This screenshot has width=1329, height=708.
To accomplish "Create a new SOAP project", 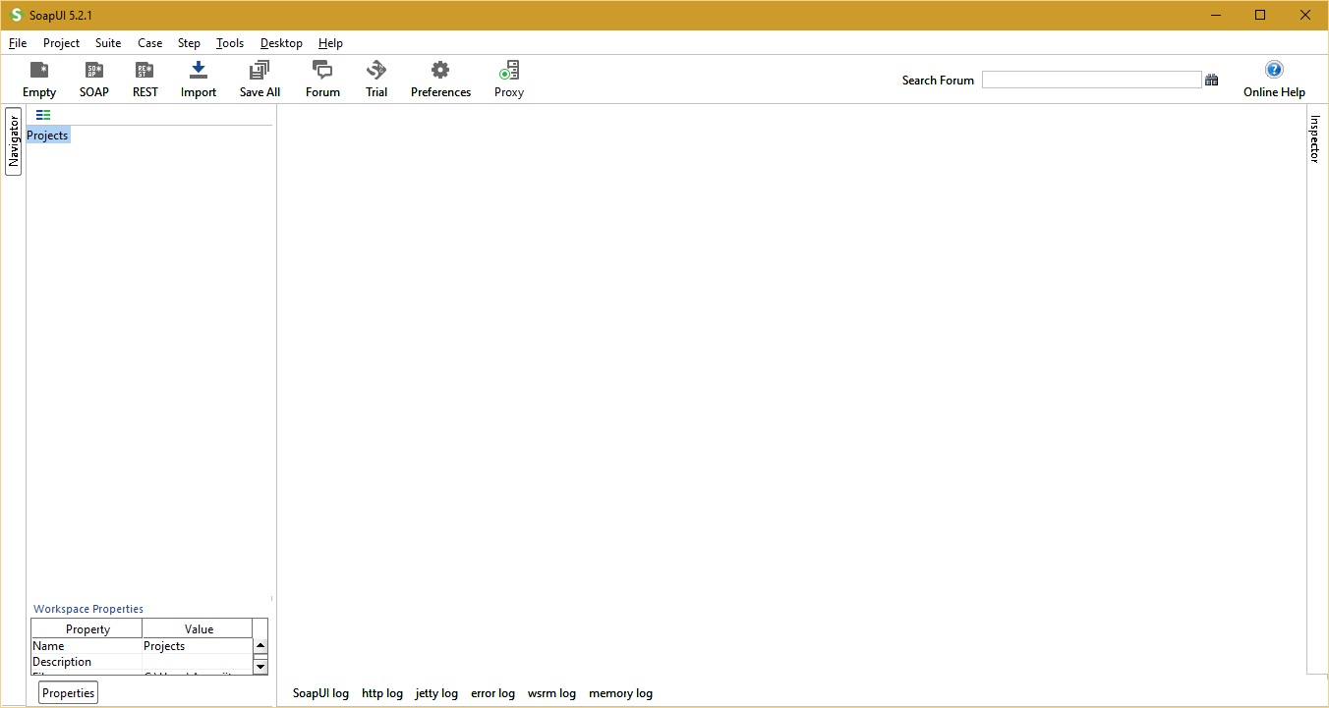I will click(94, 80).
